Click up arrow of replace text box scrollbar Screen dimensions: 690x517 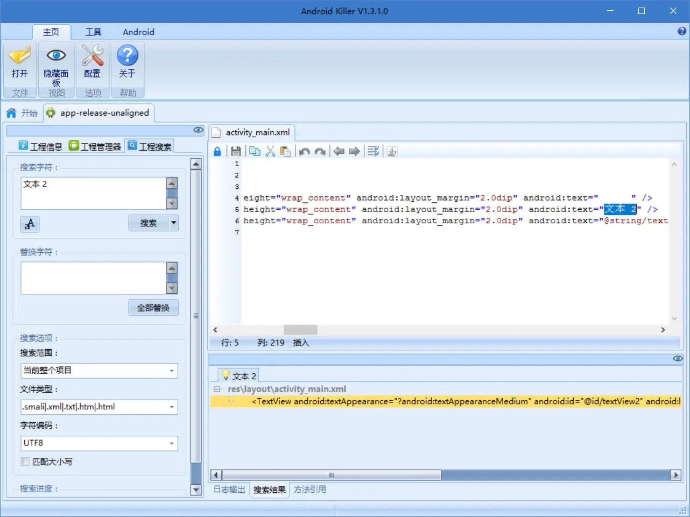pos(172,268)
